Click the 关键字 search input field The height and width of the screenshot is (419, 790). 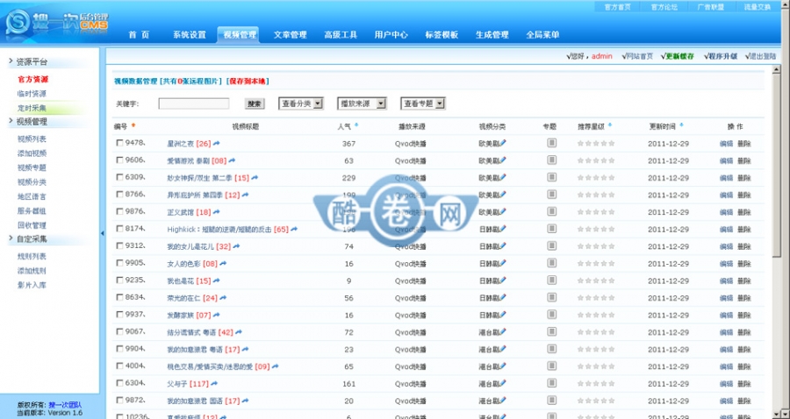194,103
